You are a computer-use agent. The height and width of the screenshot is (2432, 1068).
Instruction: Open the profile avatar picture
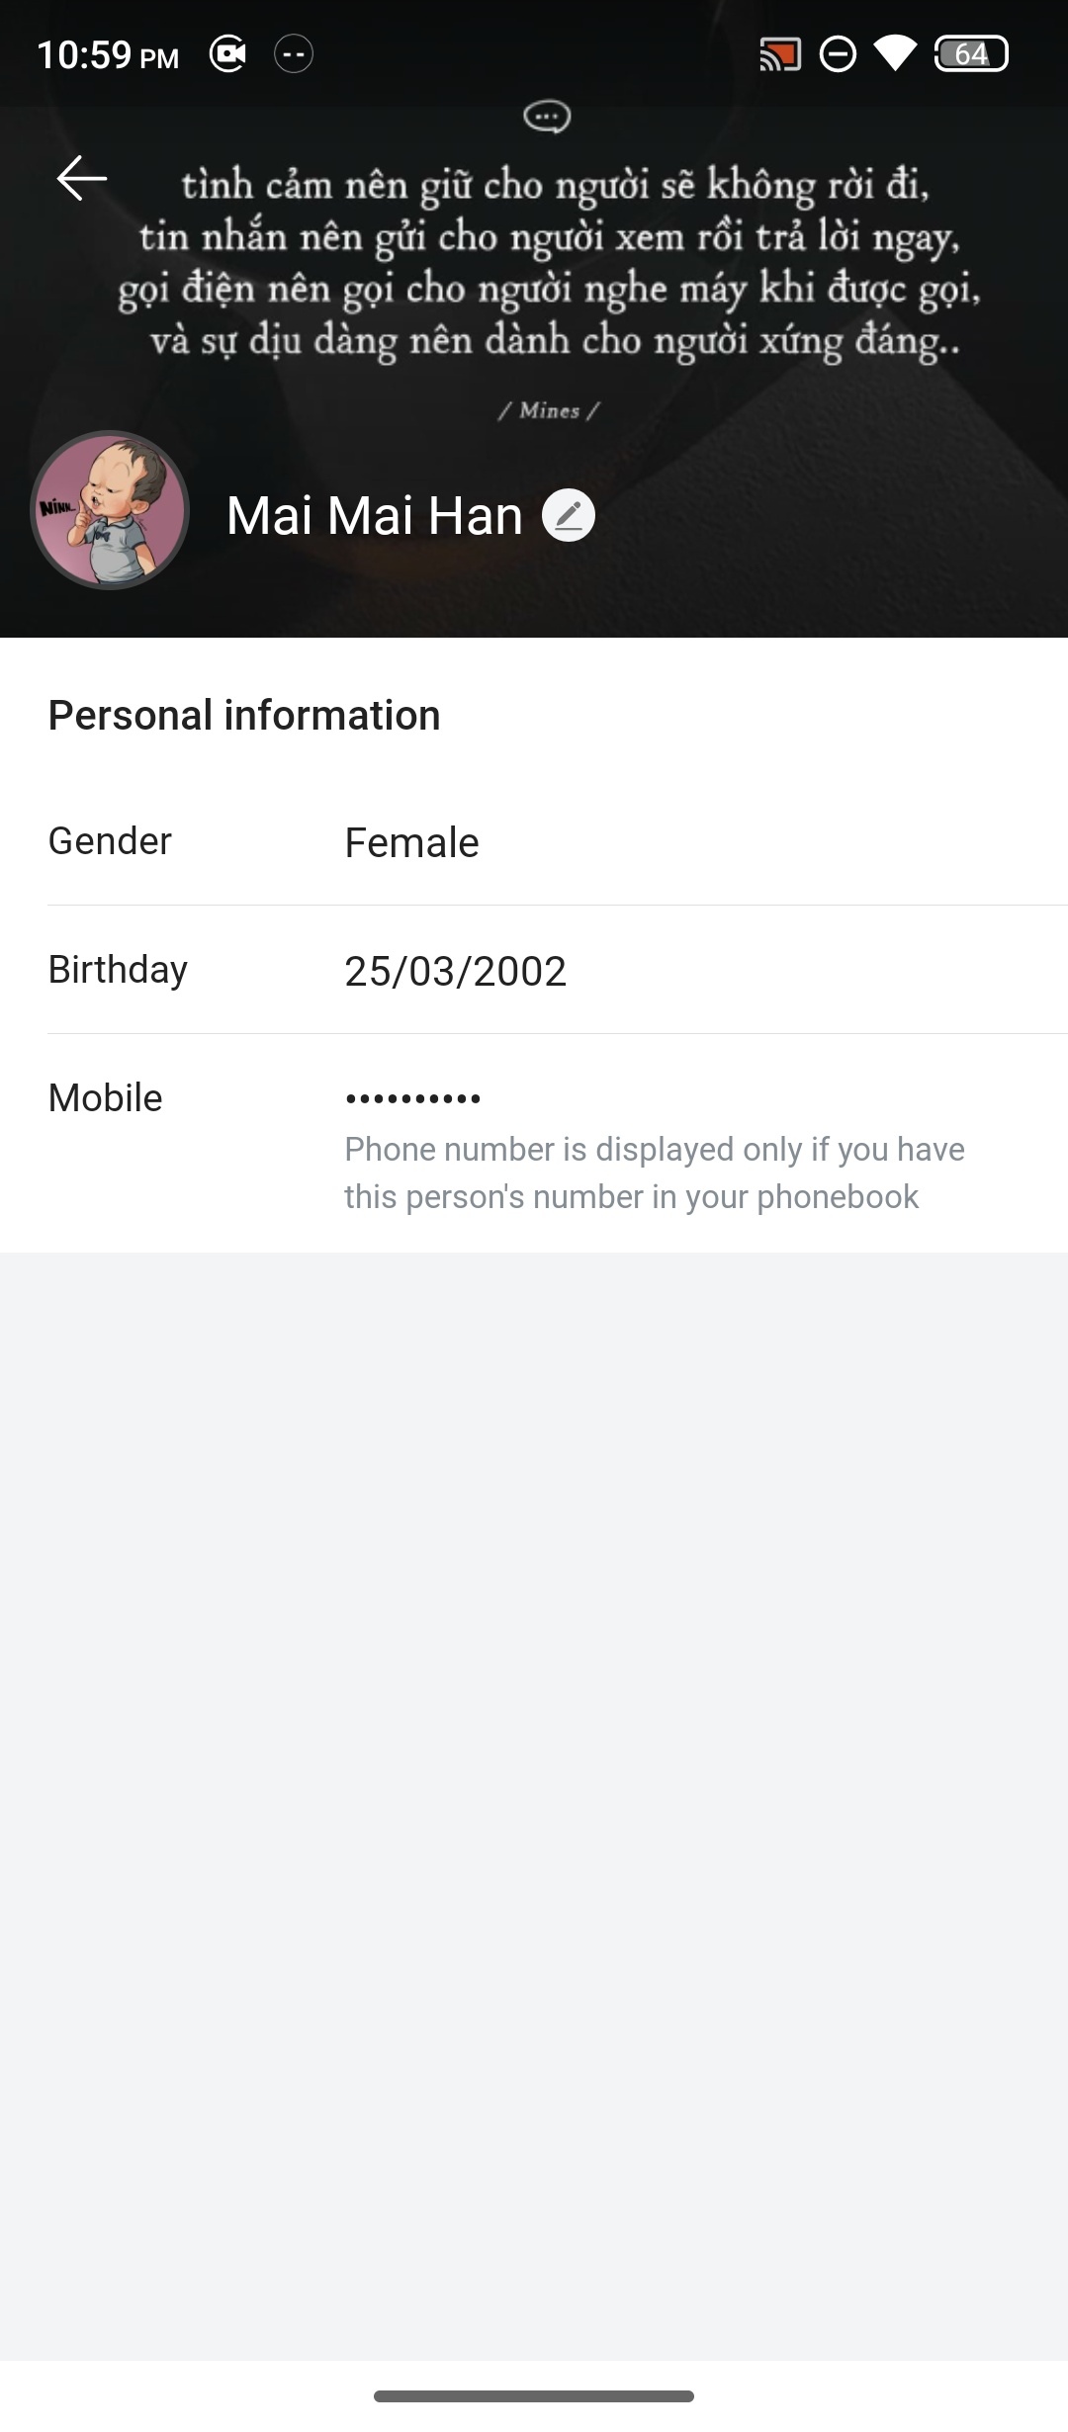[x=110, y=510]
